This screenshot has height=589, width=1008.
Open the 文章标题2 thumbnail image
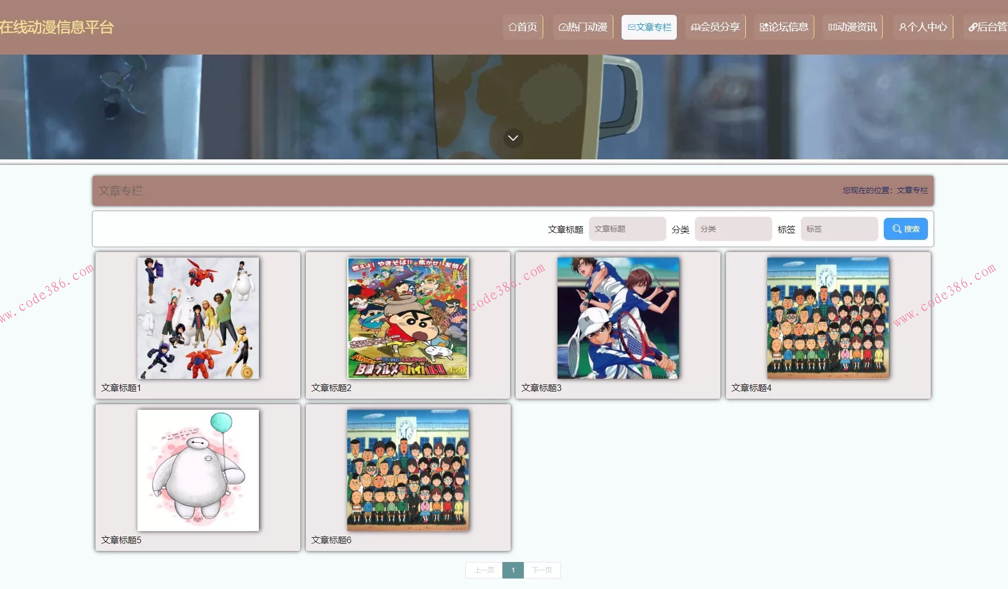tap(408, 318)
